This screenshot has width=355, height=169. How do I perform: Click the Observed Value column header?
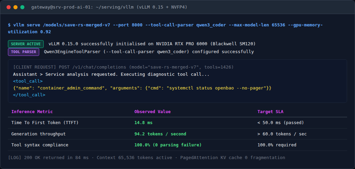(x=152, y=112)
